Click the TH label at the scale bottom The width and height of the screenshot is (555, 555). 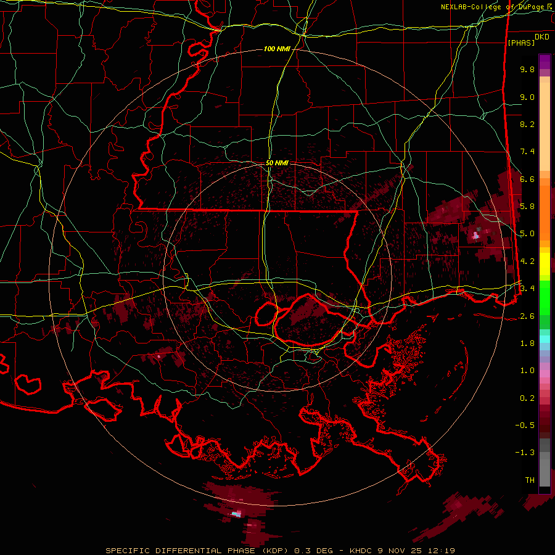click(x=530, y=480)
